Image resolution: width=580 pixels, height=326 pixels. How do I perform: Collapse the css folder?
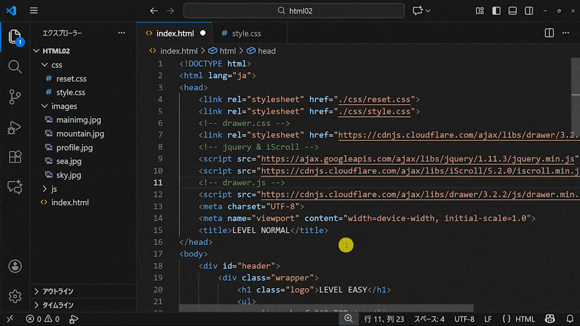pos(57,65)
